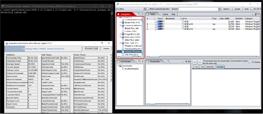The width and height of the screenshot is (263, 114).
Task: Detach the Duplicates panel using the float icon
Action: (186, 62)
